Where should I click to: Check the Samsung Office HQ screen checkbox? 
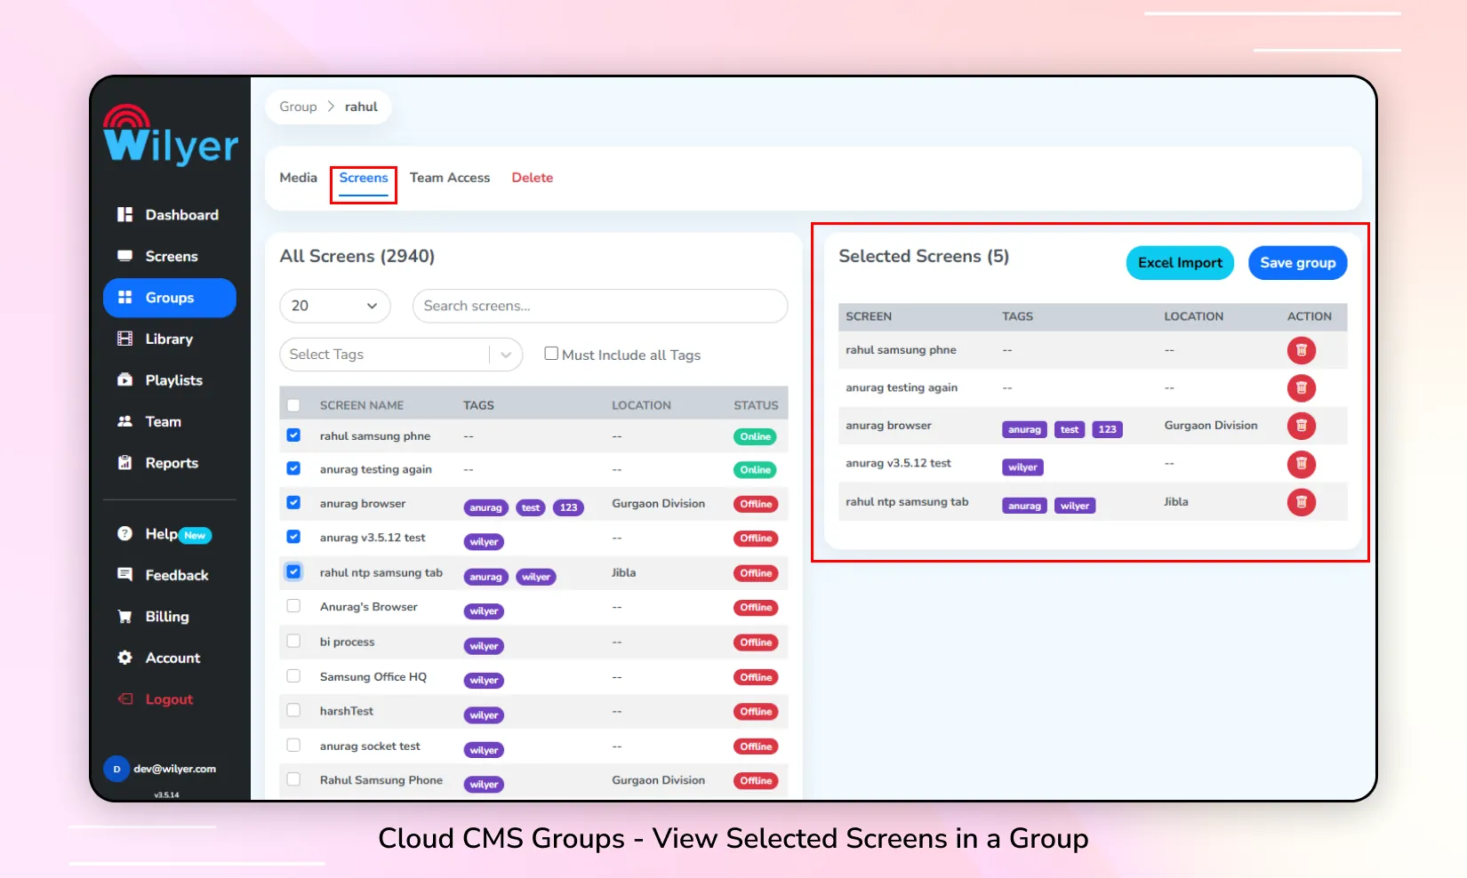293,676
